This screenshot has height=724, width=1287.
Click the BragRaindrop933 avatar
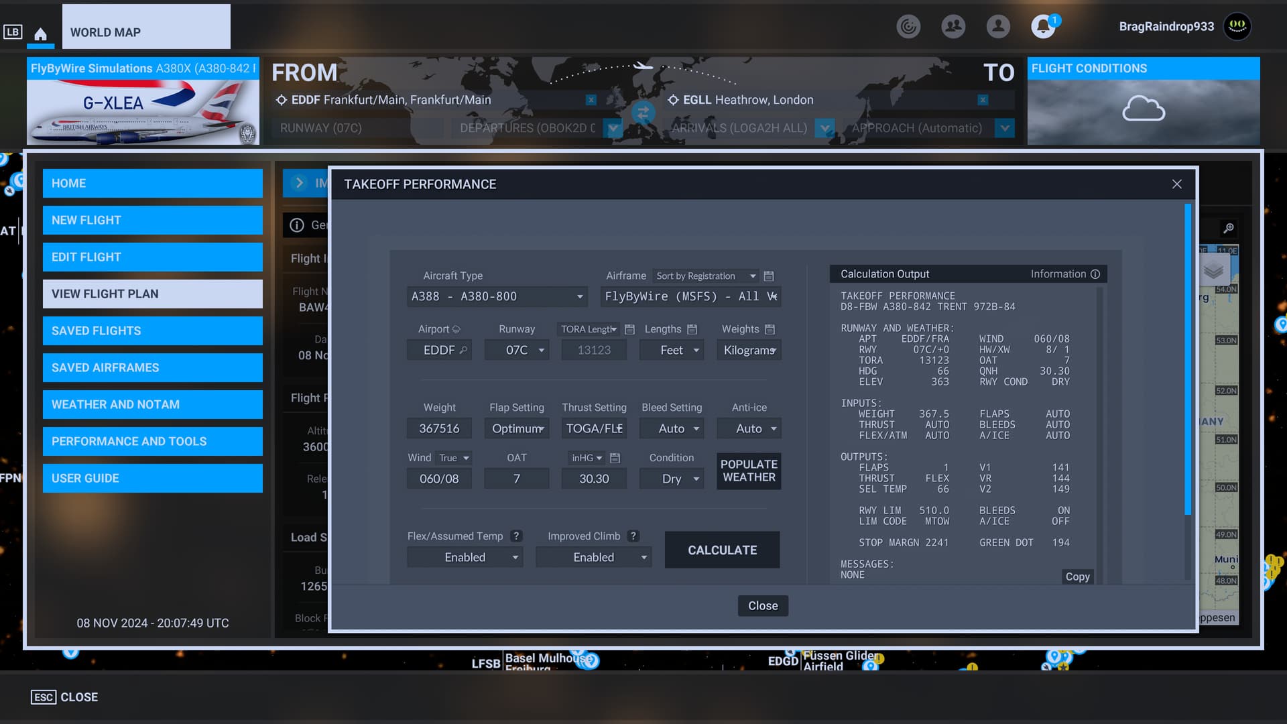pyautogui.click(x=1237, y=27)
